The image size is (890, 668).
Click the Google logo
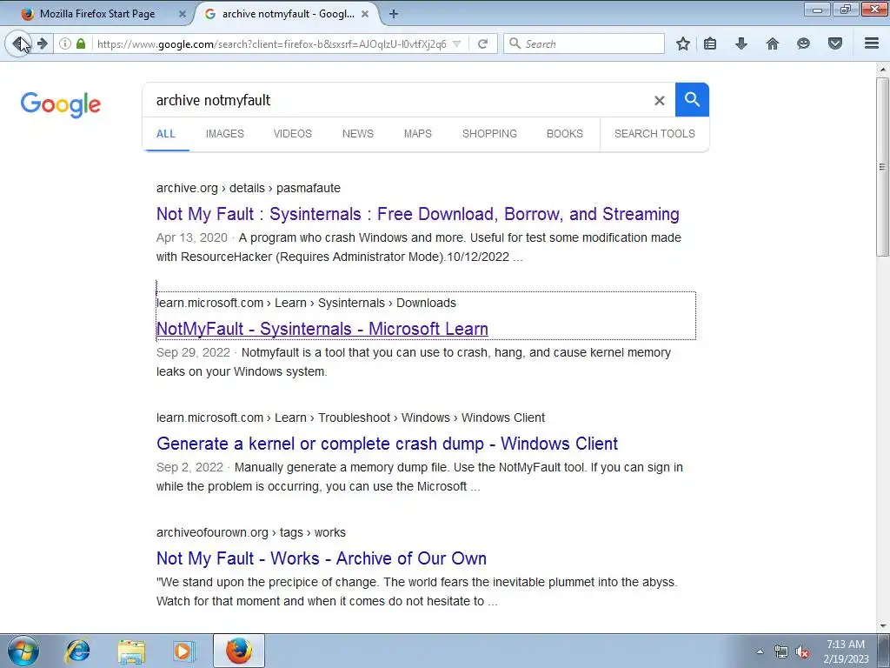pyautogui.click(x=61, y=104)
